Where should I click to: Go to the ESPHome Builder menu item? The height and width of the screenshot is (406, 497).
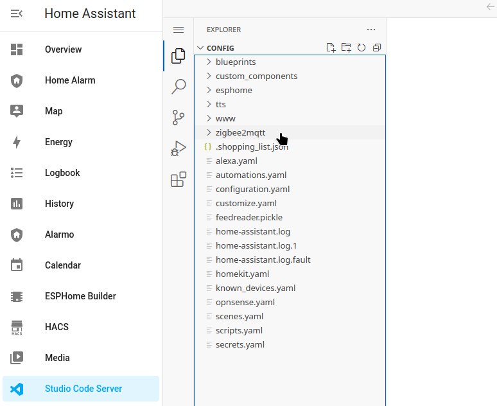click(x=81, y=296)
